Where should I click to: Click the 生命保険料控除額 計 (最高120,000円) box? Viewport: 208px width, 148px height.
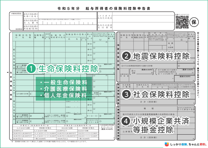(x=107, y=132)
